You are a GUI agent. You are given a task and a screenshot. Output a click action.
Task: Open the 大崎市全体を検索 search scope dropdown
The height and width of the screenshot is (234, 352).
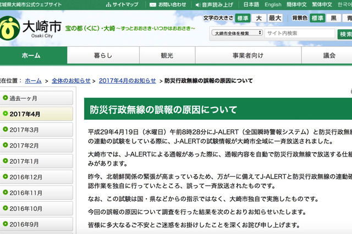(x=237, y=33)
